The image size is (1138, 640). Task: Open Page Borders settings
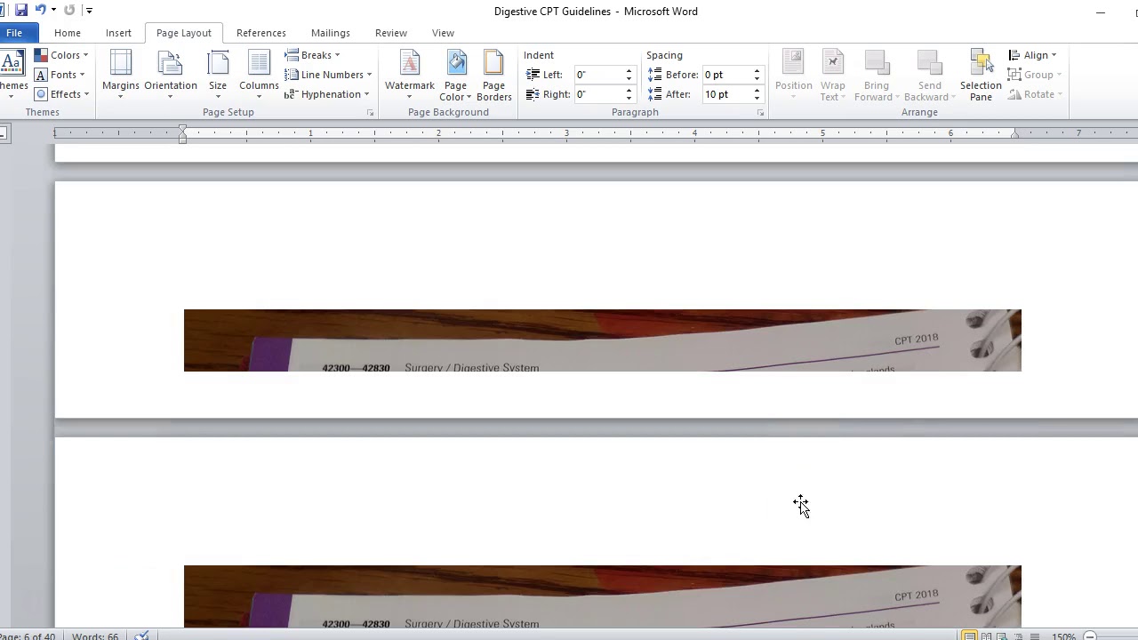494,75
